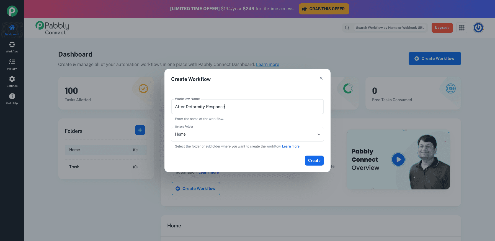Click the search magnifier icon in header
Image resolution: width=495 pixels, height=241 pixels.
(347, 28)
